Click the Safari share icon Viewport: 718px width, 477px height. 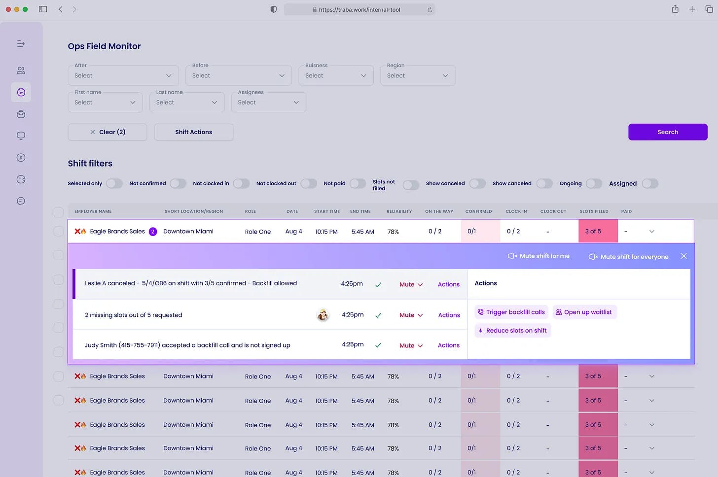[675, 9]
